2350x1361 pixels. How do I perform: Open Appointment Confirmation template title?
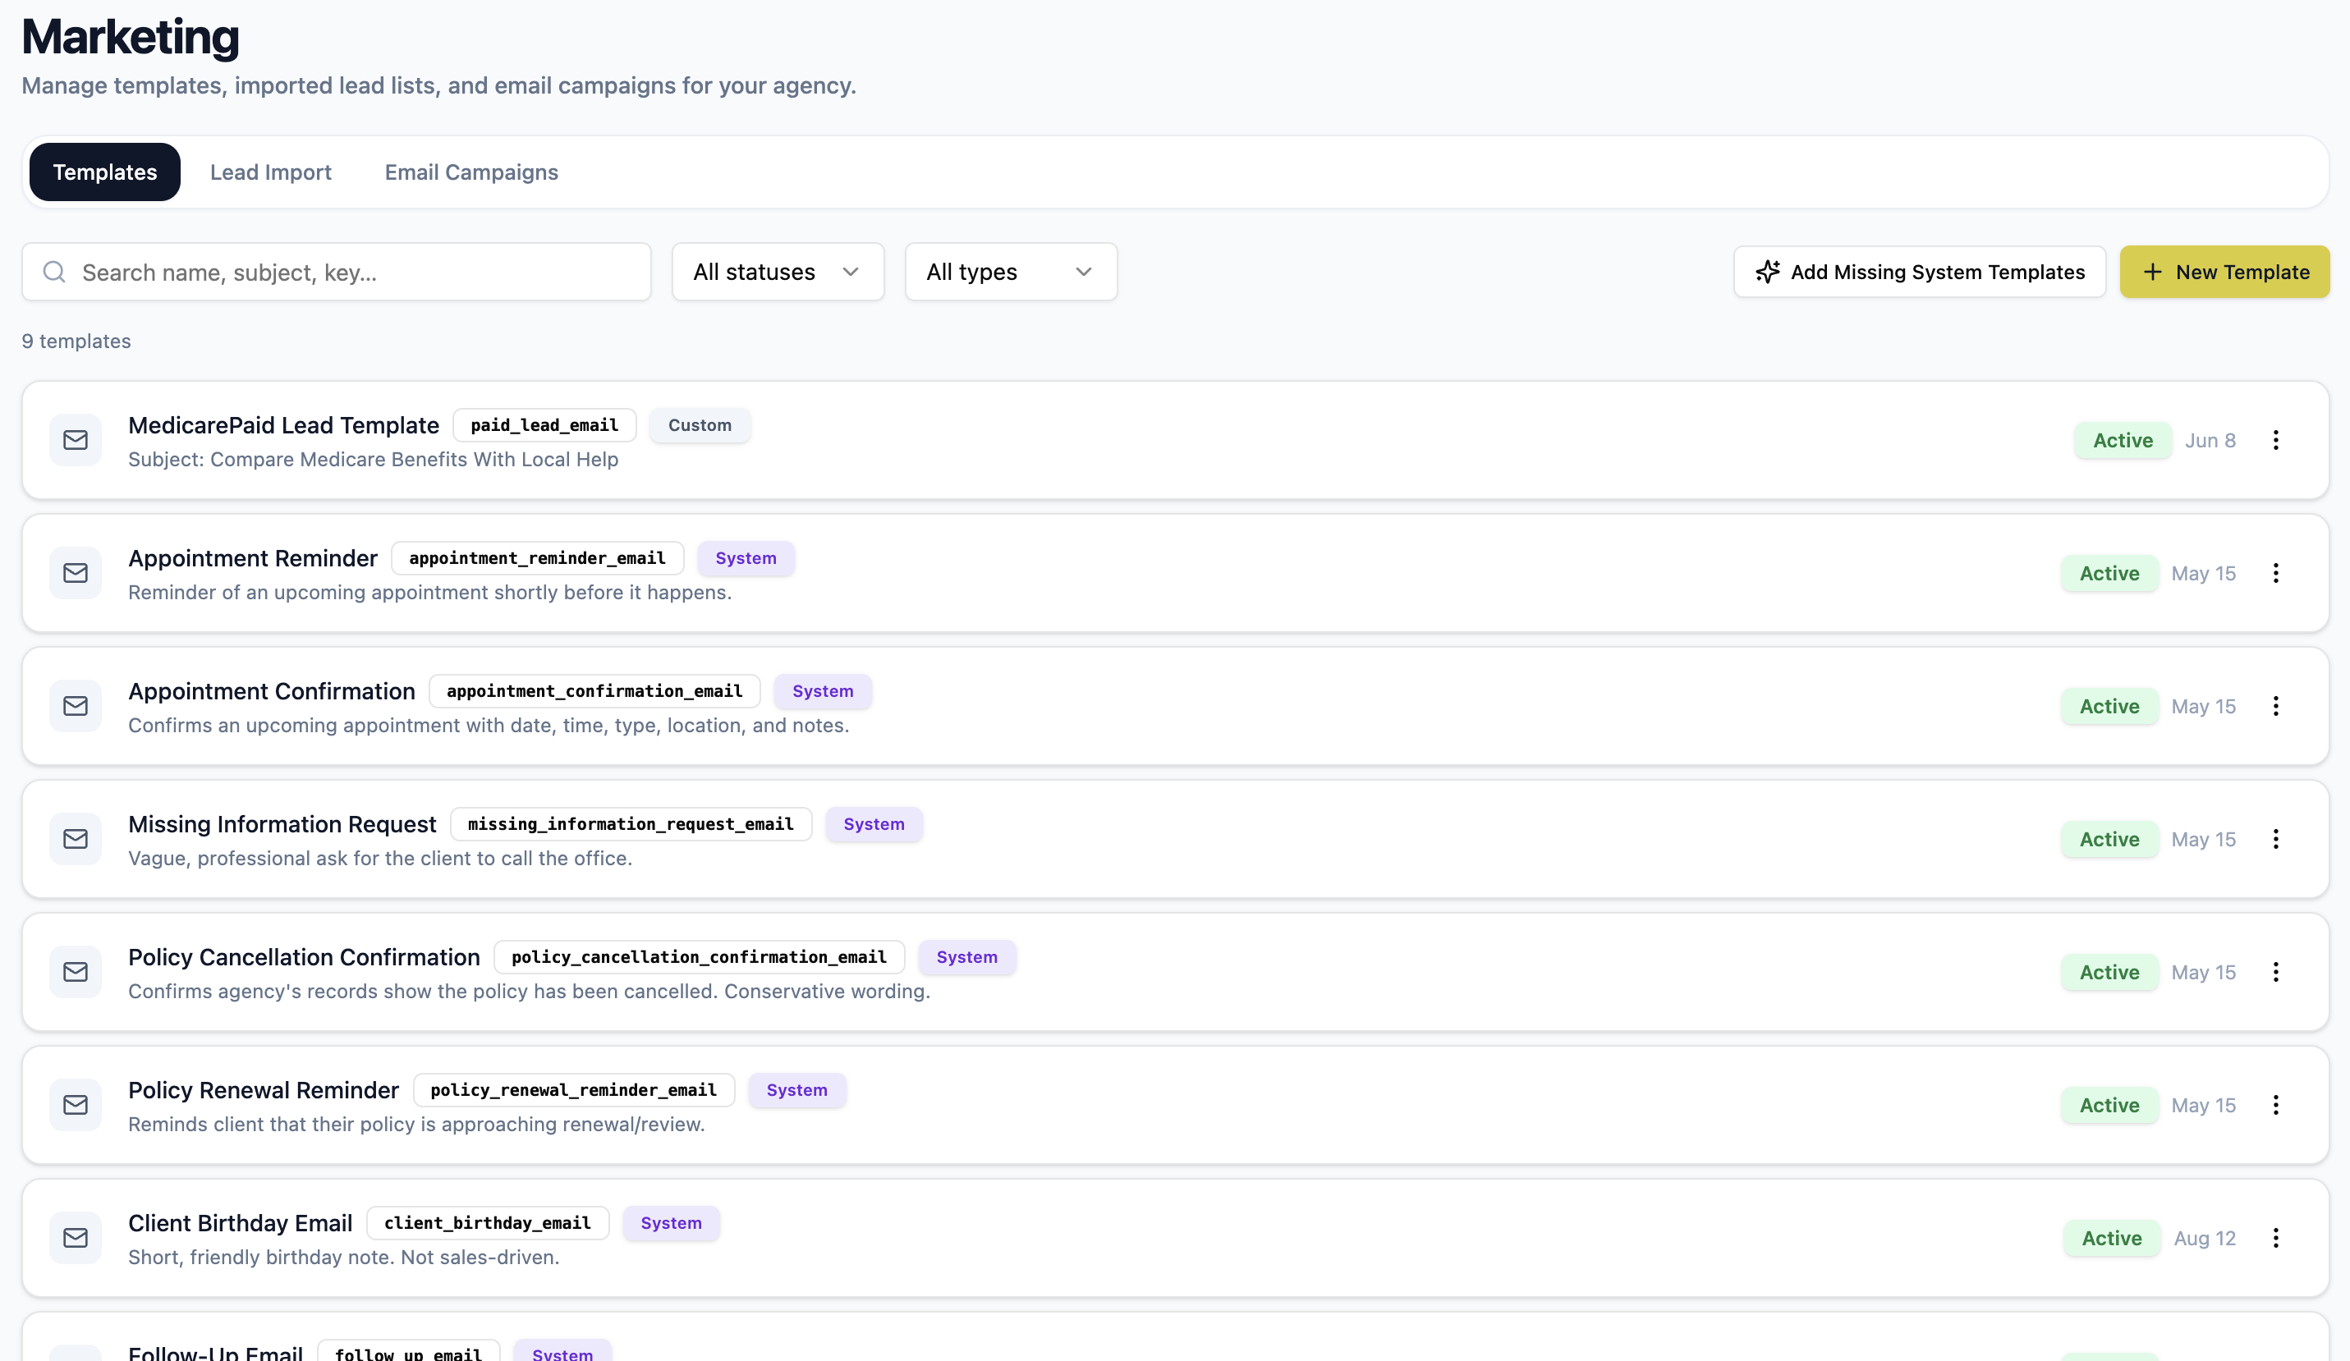(x=271, y=692)
